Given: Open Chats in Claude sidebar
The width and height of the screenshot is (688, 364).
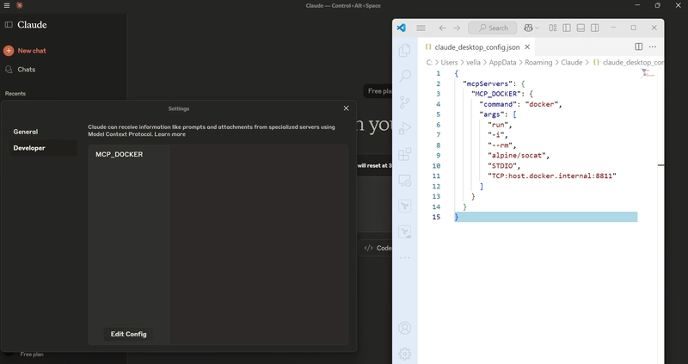Looking at the screenshot, I should point(20,70).
